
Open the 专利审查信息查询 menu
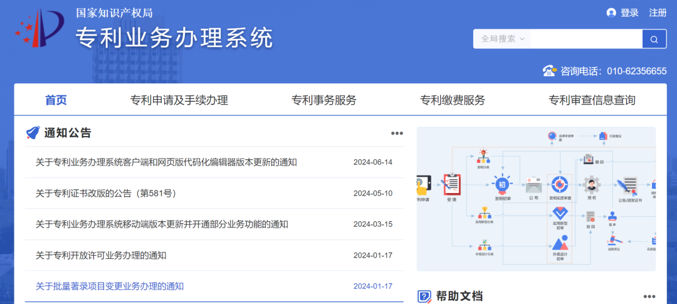tap(592, 100)
